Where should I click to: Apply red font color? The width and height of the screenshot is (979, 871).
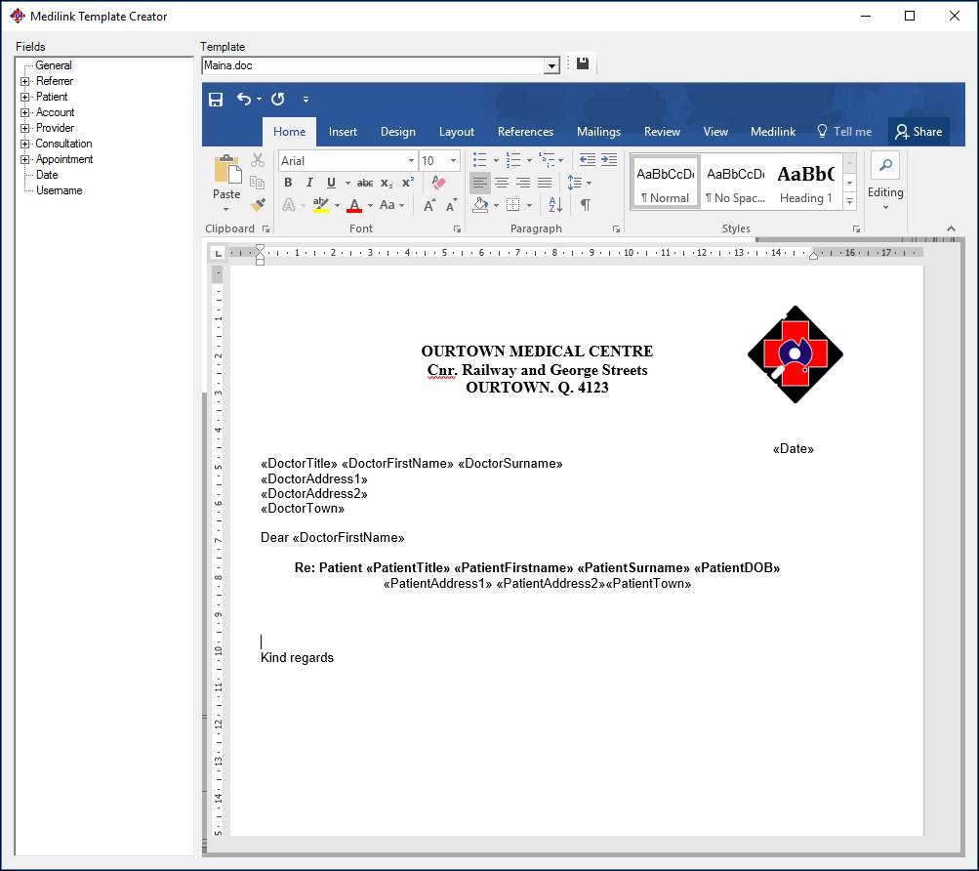354,205
